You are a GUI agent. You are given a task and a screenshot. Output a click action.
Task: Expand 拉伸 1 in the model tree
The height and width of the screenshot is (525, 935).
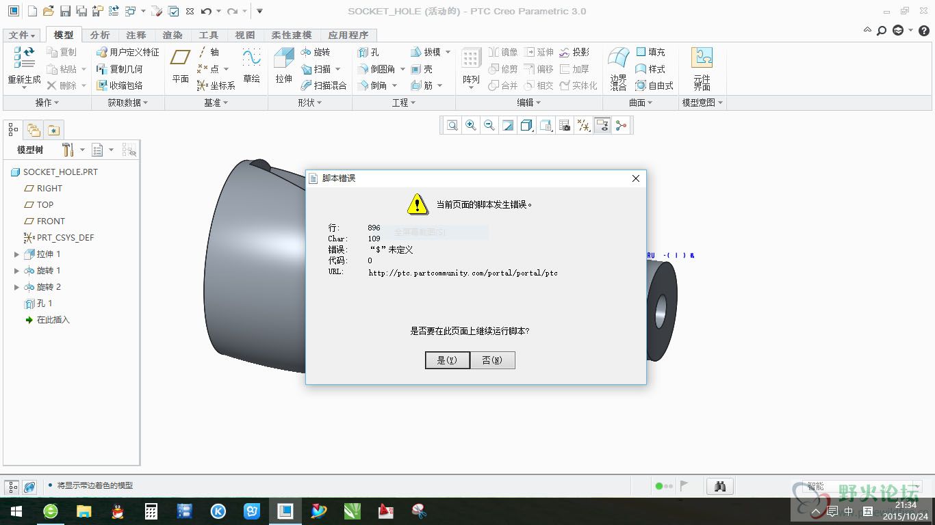click(x=17, y=254)
